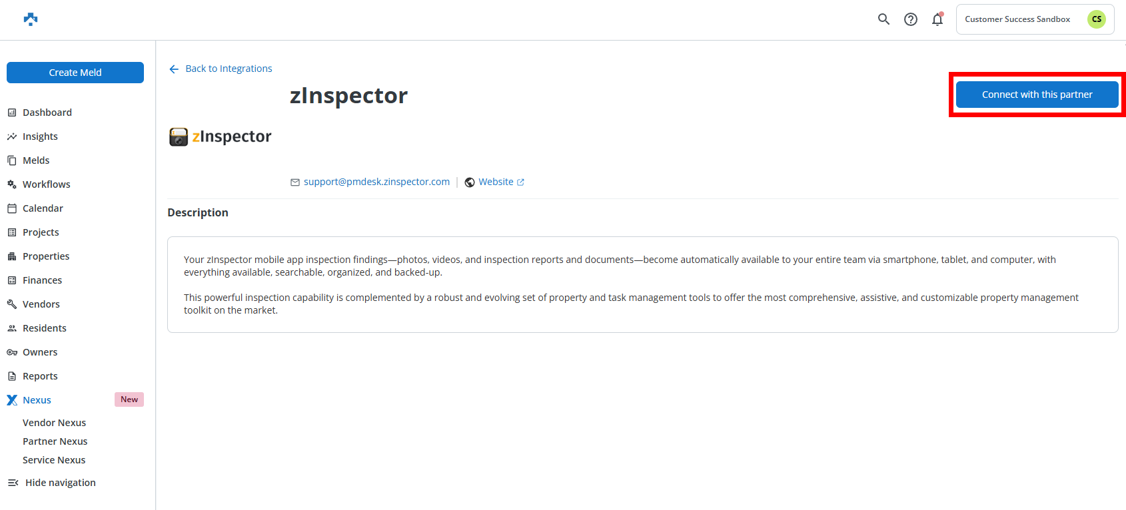Click the back arrow icon to Integrations
The image size is (1126, 510).
(174, 69)
